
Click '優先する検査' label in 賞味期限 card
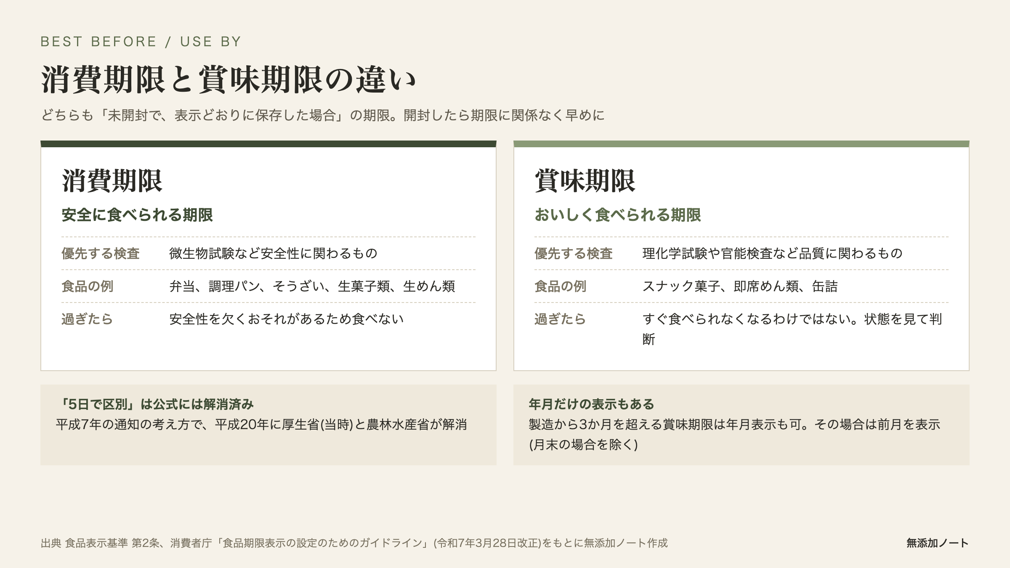click(x=574, y=253)
